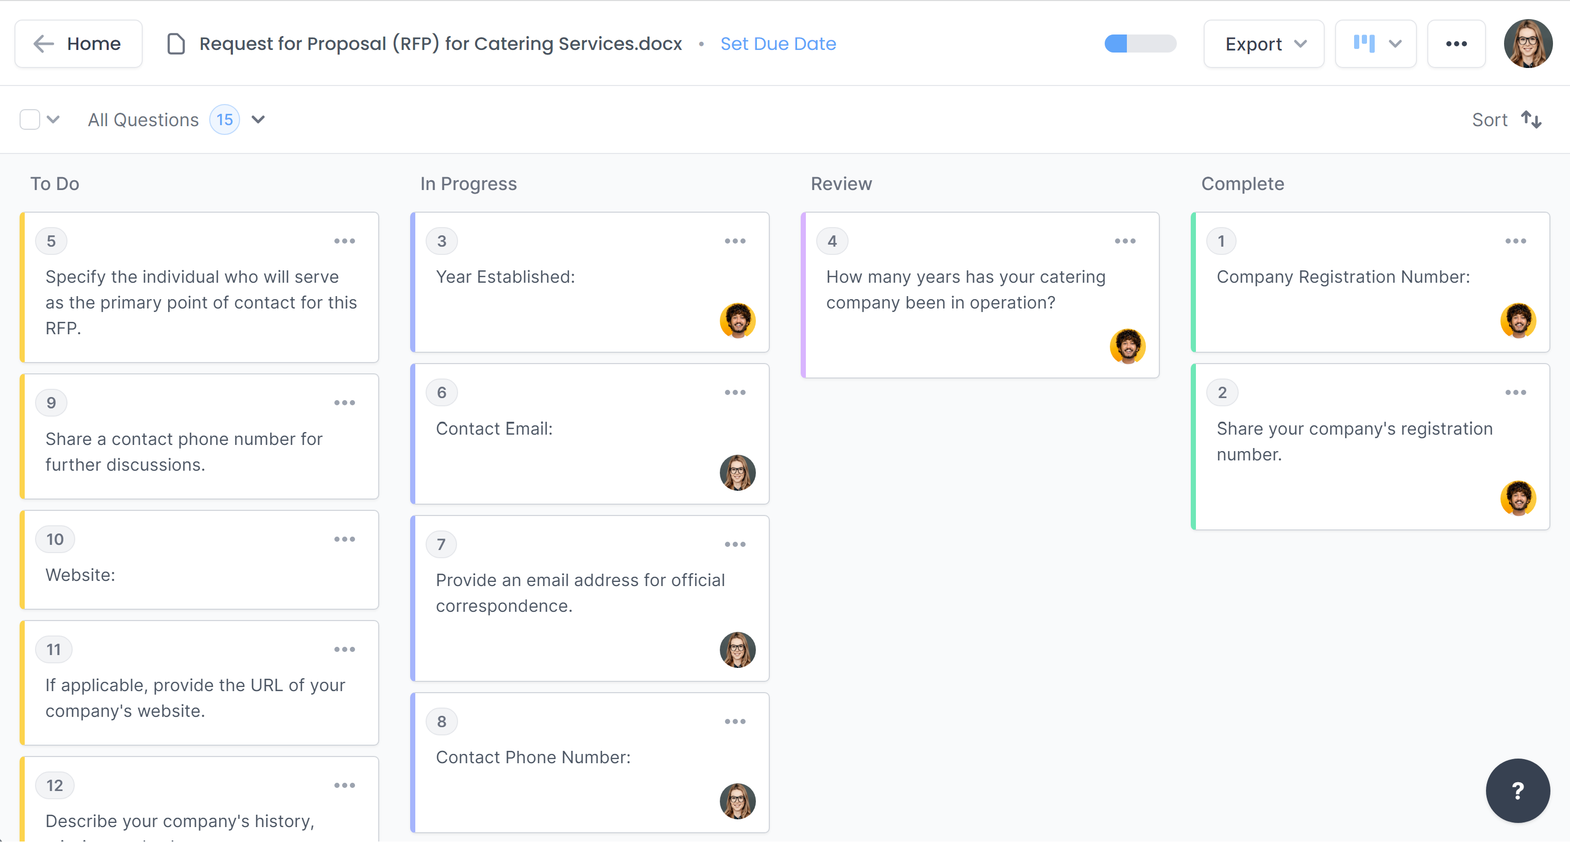Tick the select-all questions checkbox
Image resolution: width=1570 pixels, height=842 pixels.
(x=30, y=119)
